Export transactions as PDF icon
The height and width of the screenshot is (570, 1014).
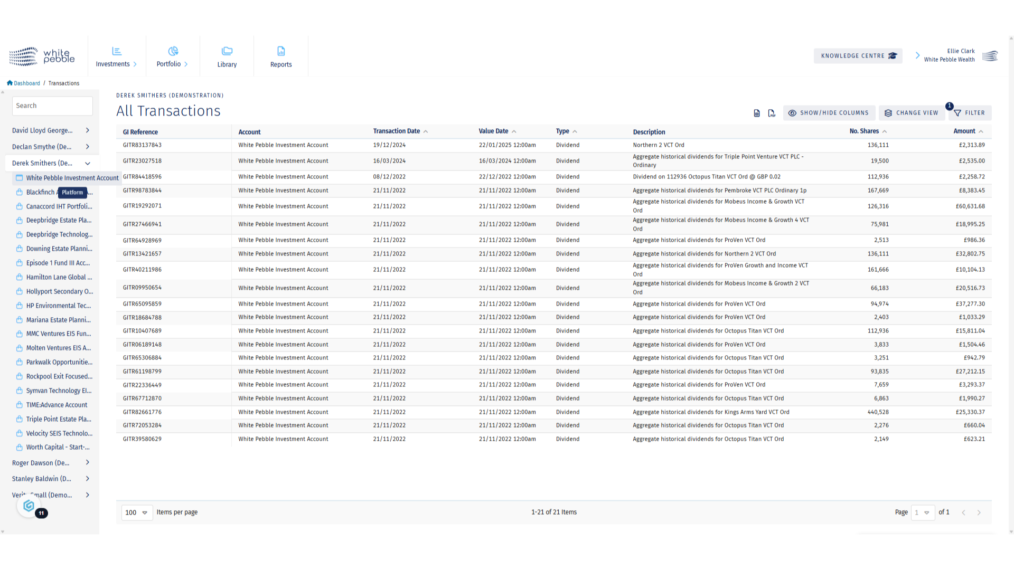click(772, 113)
